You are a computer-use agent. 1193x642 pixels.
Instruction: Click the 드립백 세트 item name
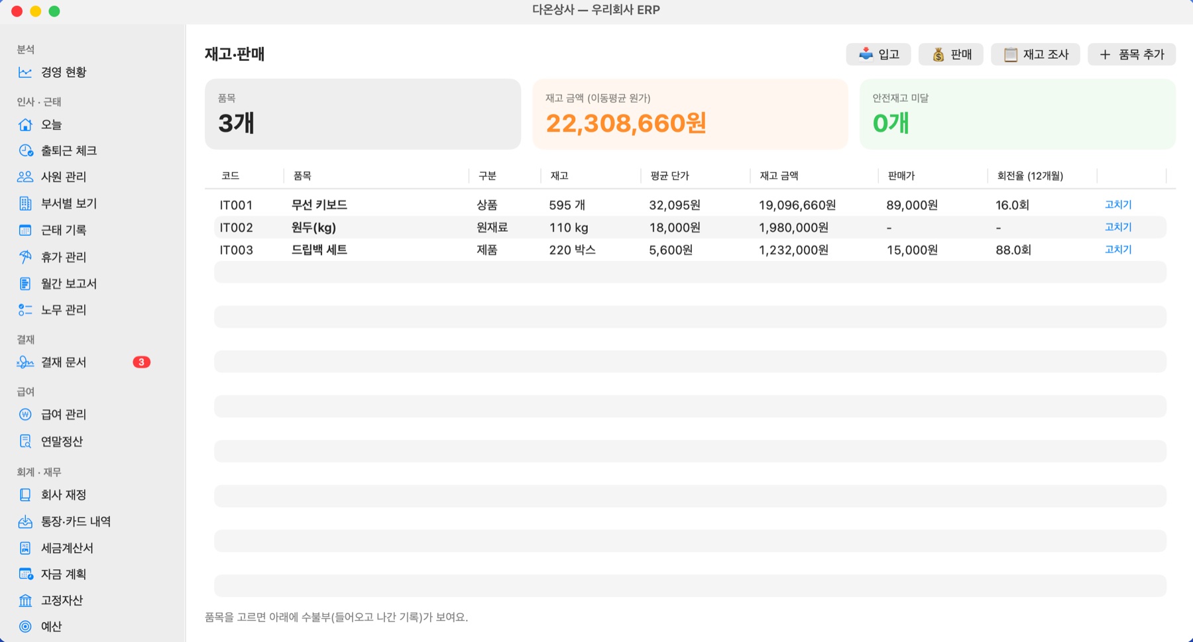click(319, 250)
